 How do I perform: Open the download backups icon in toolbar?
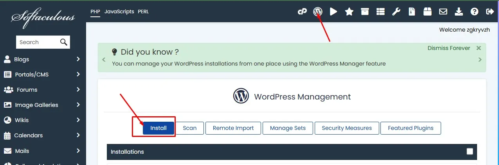pos(459,12)
